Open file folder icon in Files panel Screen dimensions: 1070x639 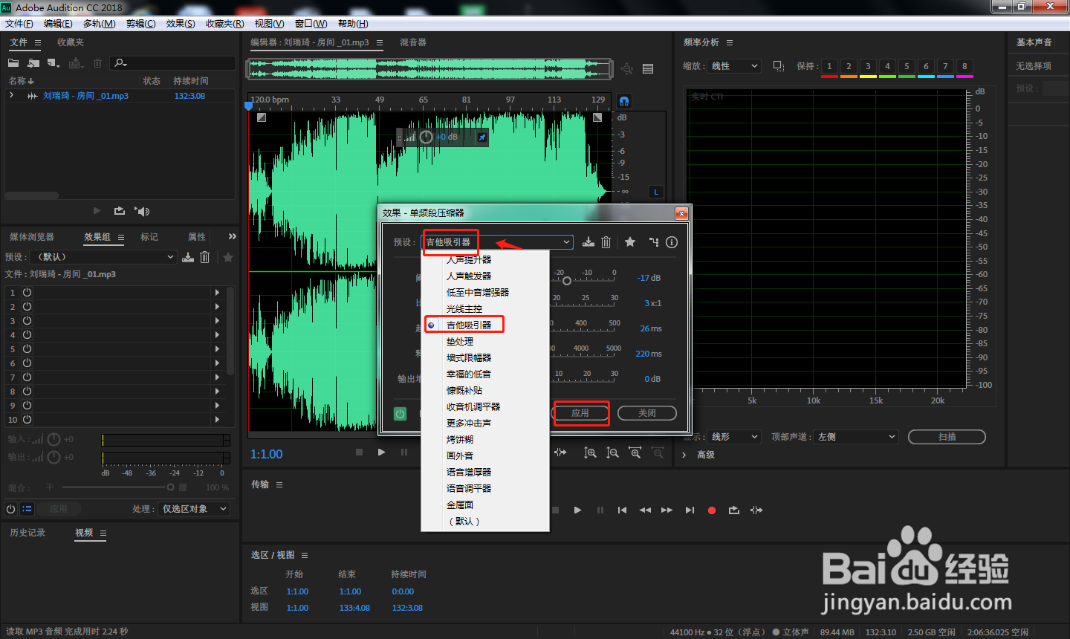point(13,63)
